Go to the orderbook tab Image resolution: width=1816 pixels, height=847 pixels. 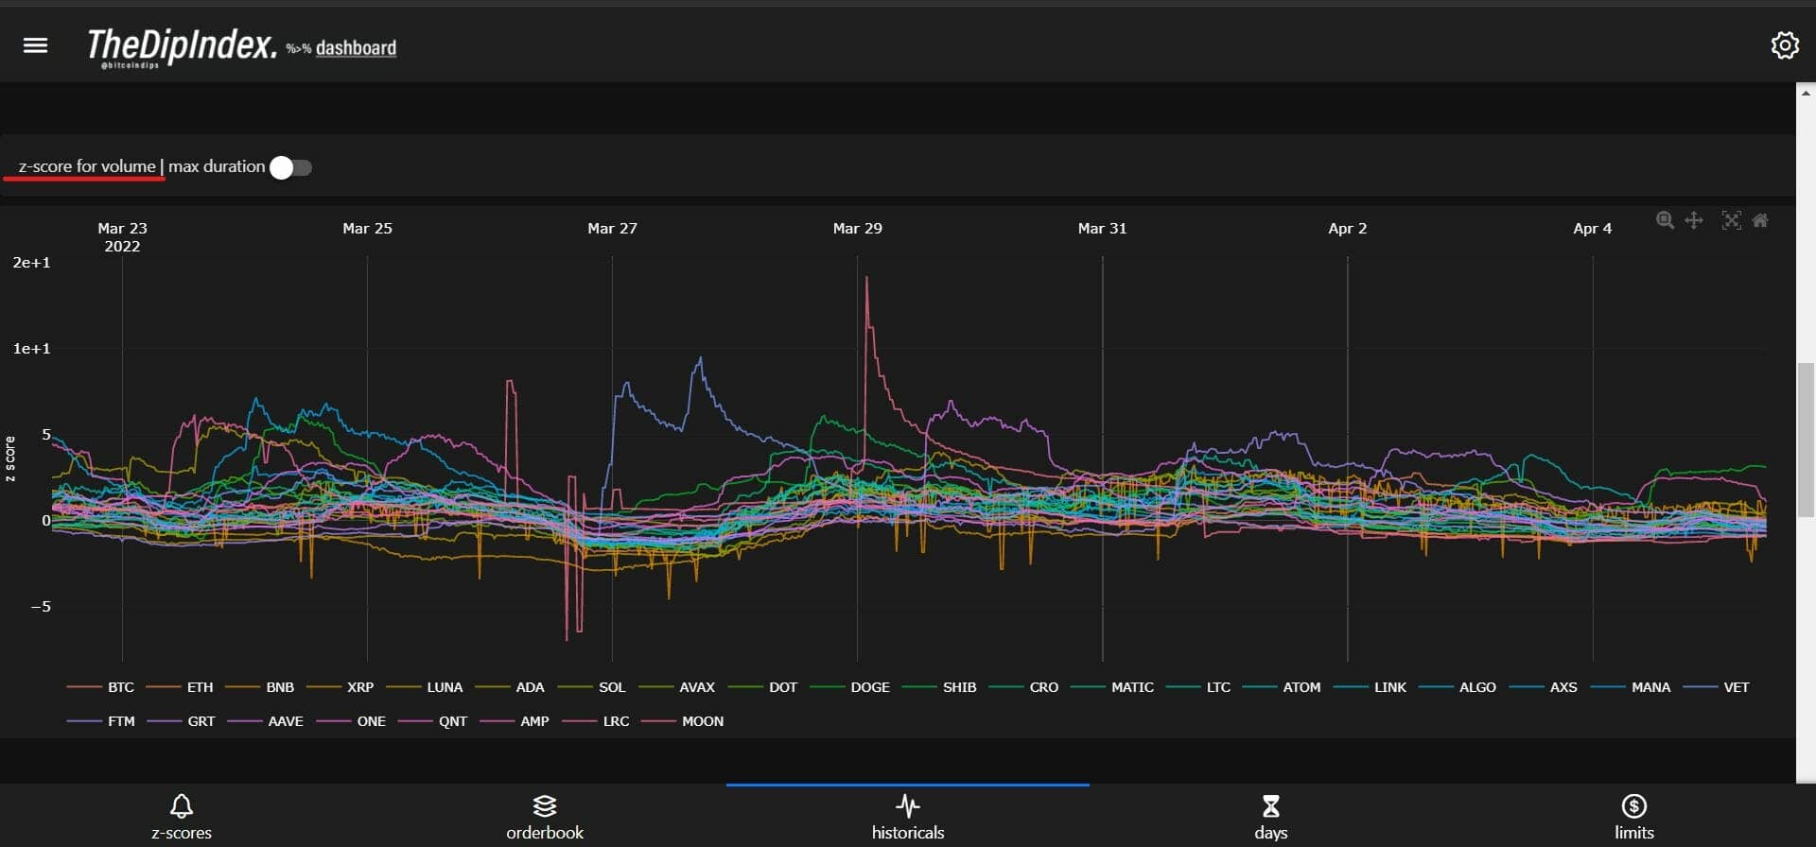point(545,816)
